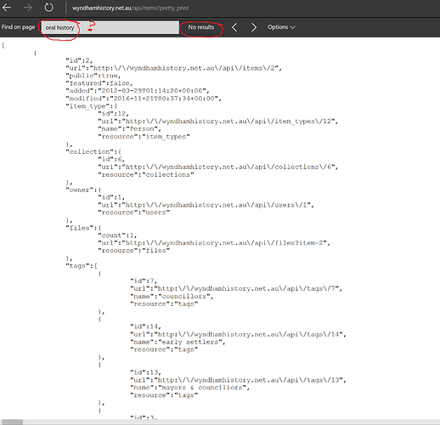Jump to the previous find result arrow
440x425 pixels.
click(234, 27)
